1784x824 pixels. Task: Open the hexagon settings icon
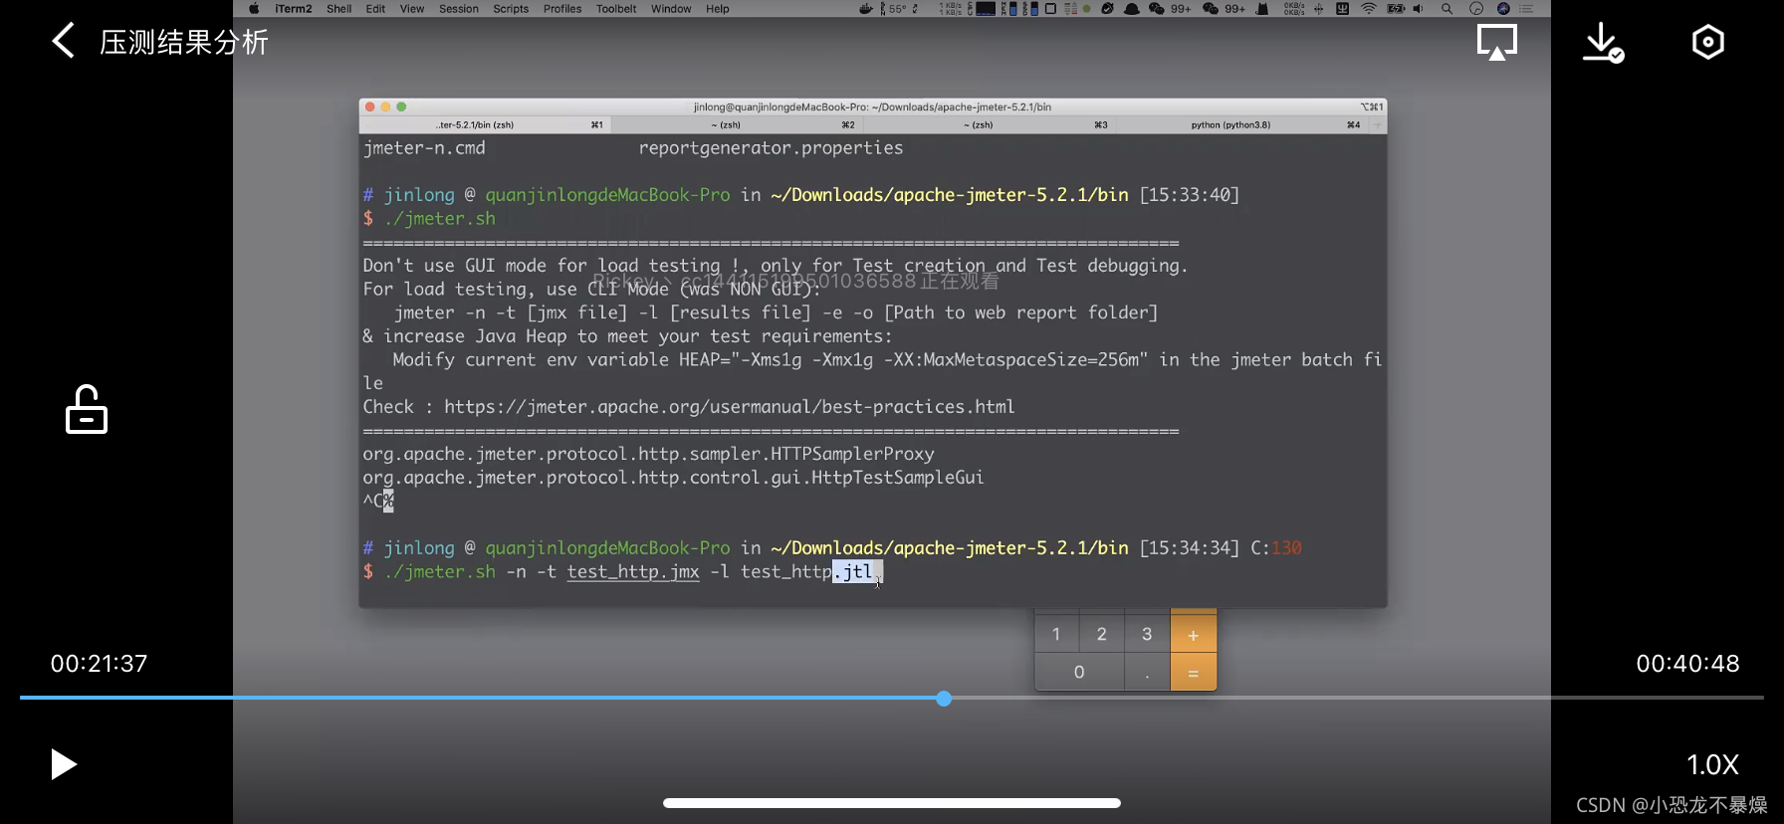(1707, 42)
